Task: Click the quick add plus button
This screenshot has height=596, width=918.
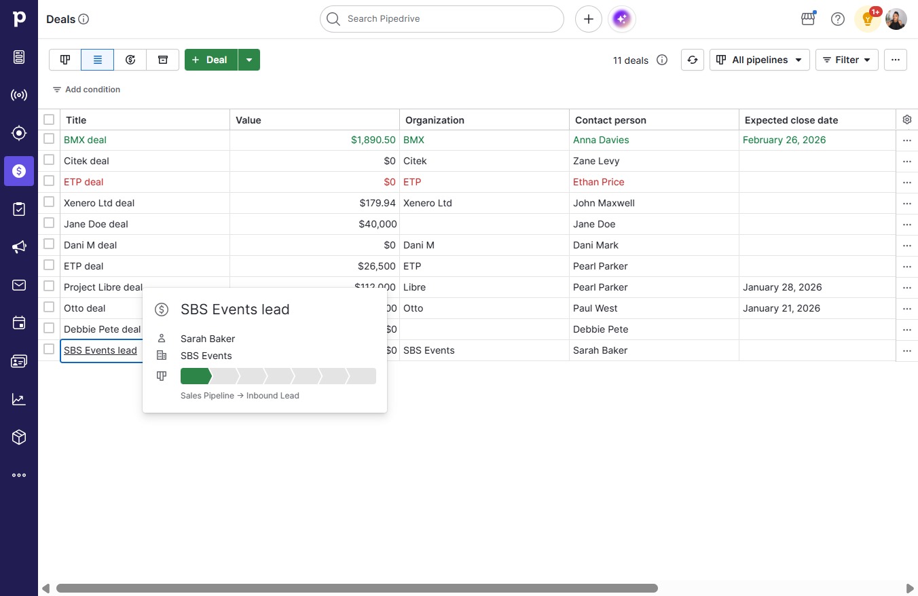Action: 589,19
